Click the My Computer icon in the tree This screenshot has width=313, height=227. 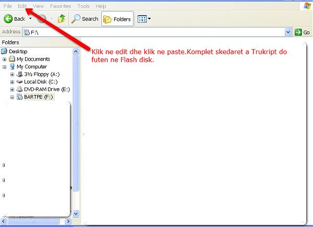(13, 66)
